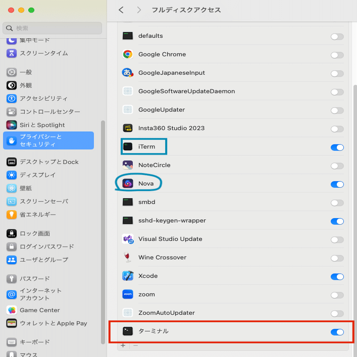The height and width of the screenshot is (357, 357).
Task: Click the Xcode app icon
Action: pyautogui.click(x=127, y=276)
